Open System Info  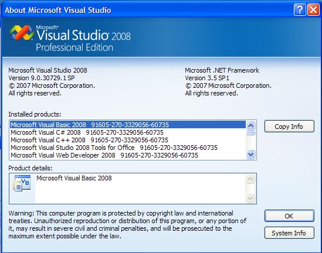pyautogui.click(x=289, y=233)
